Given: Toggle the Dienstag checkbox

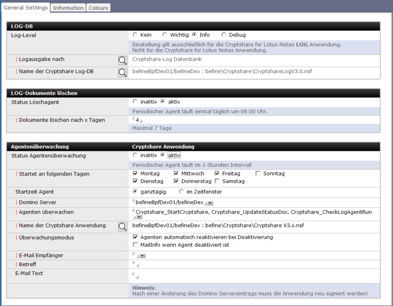Looking at the screenshot, I should pos(135,181).
